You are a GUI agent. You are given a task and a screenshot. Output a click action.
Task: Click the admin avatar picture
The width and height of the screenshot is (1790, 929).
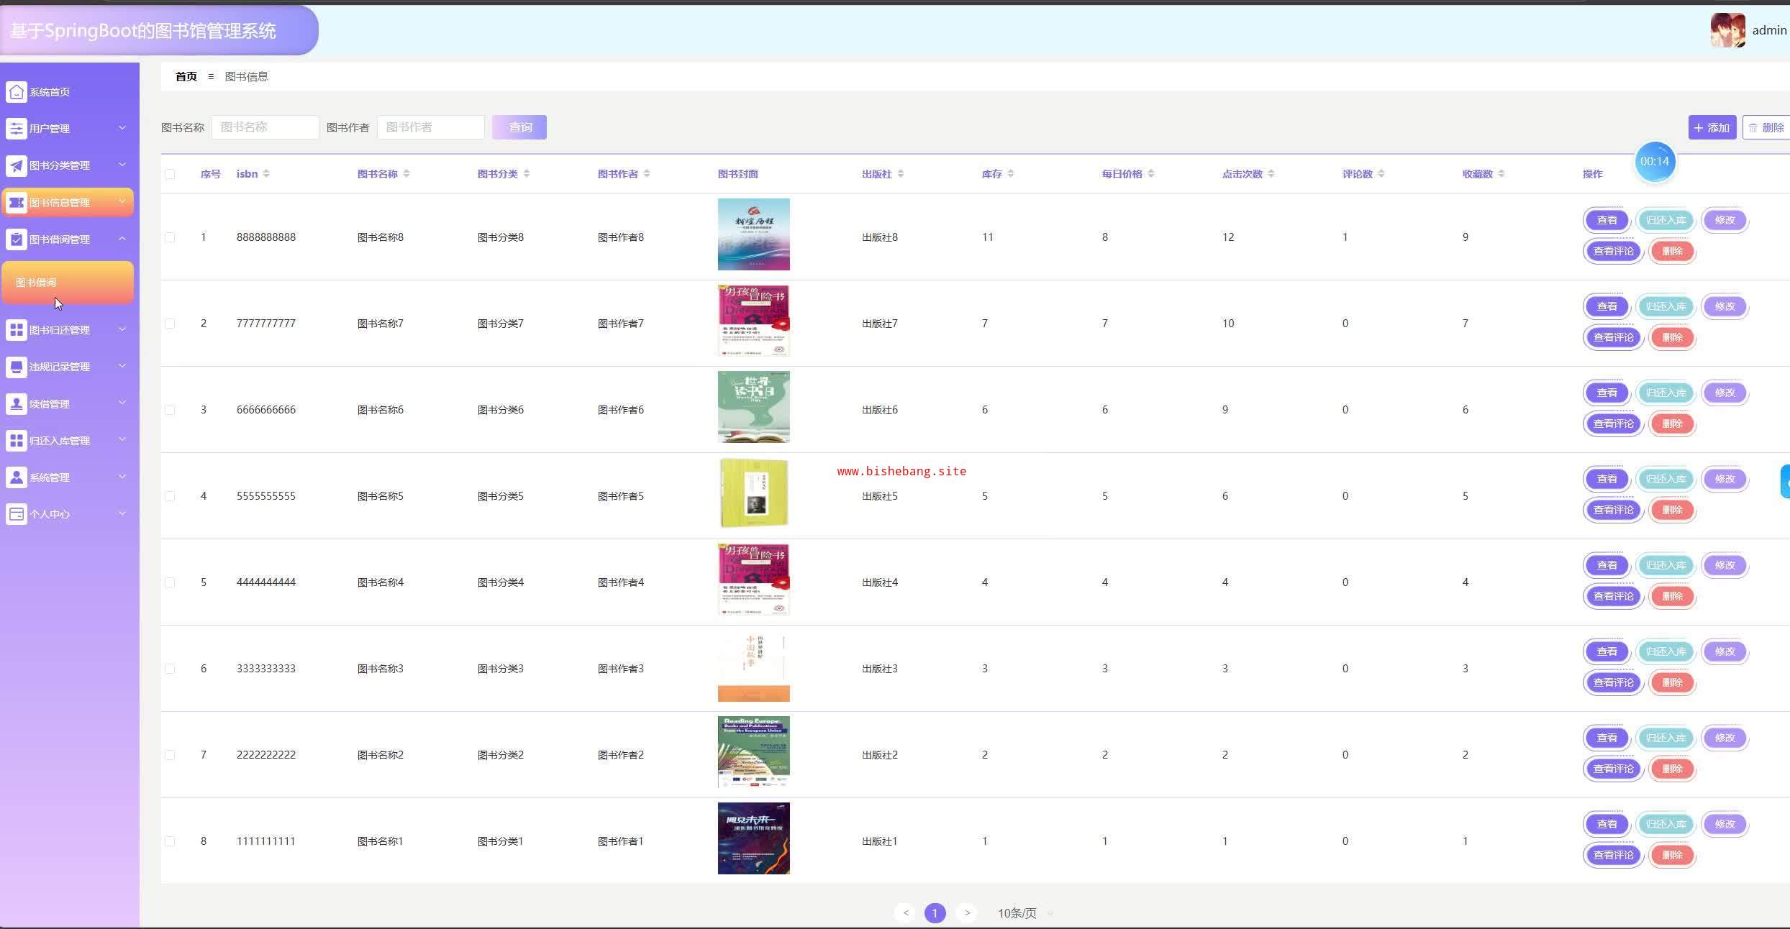click(x=1727, y=30)
